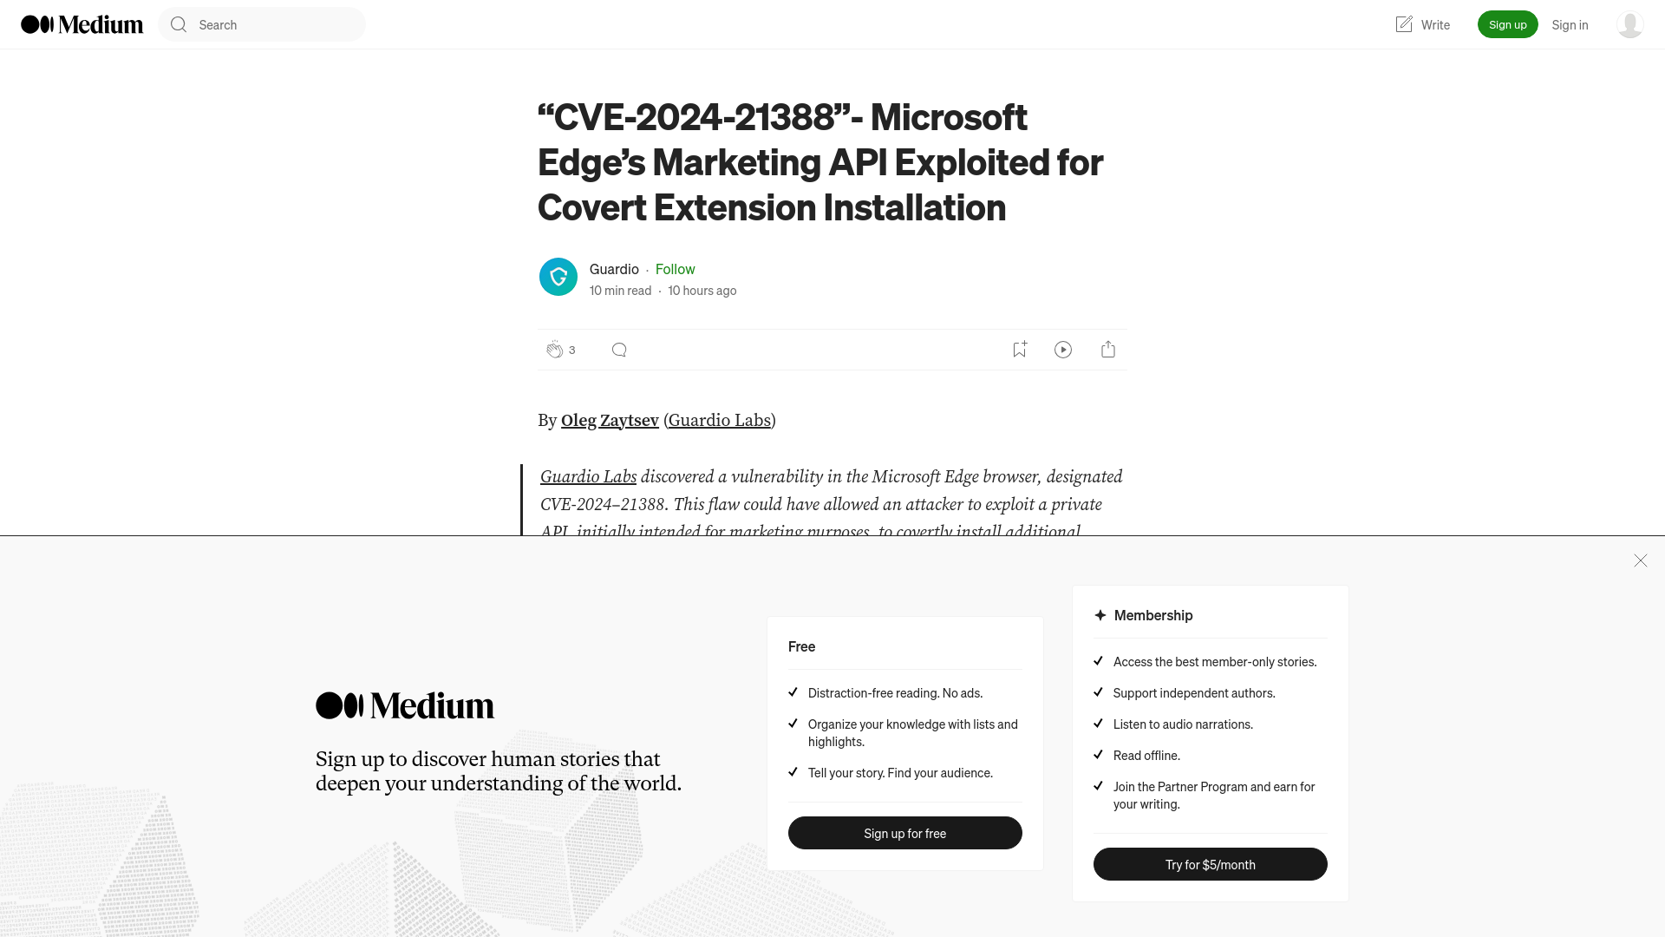The width and height of the screenshot is (1665, 937).
Task: Click the share icon on the article
Action: coord(1108,349)
